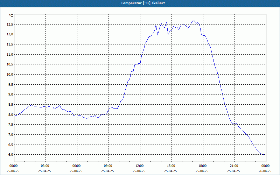Click the 25.04.25 date under 12:00
Screen dimensions: 280x175
pos(139,171)
